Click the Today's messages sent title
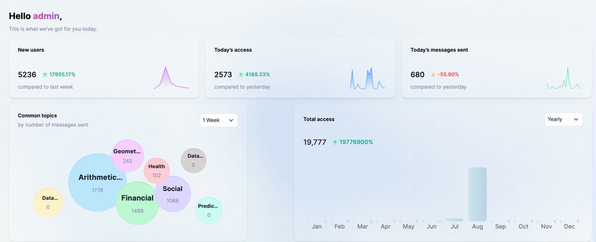This screenshot has height=242, width=596. pos(439,50)
